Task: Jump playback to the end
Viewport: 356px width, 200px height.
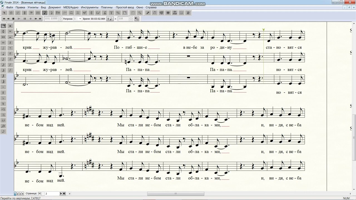Action: 40,19
